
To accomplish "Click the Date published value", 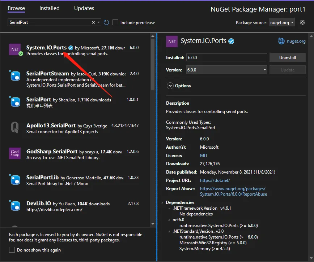I will click(238, 172).
